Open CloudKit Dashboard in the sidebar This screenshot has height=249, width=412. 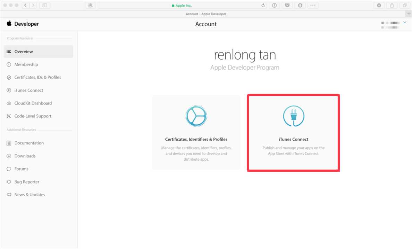point(33,103)
